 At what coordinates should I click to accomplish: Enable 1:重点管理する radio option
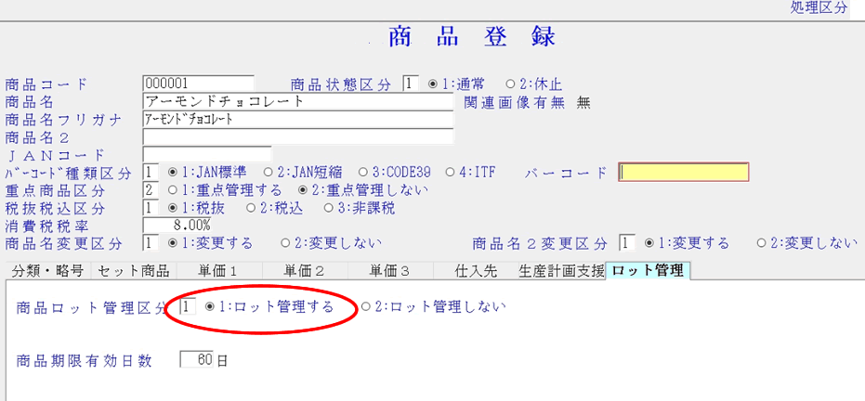click(172, 190)
